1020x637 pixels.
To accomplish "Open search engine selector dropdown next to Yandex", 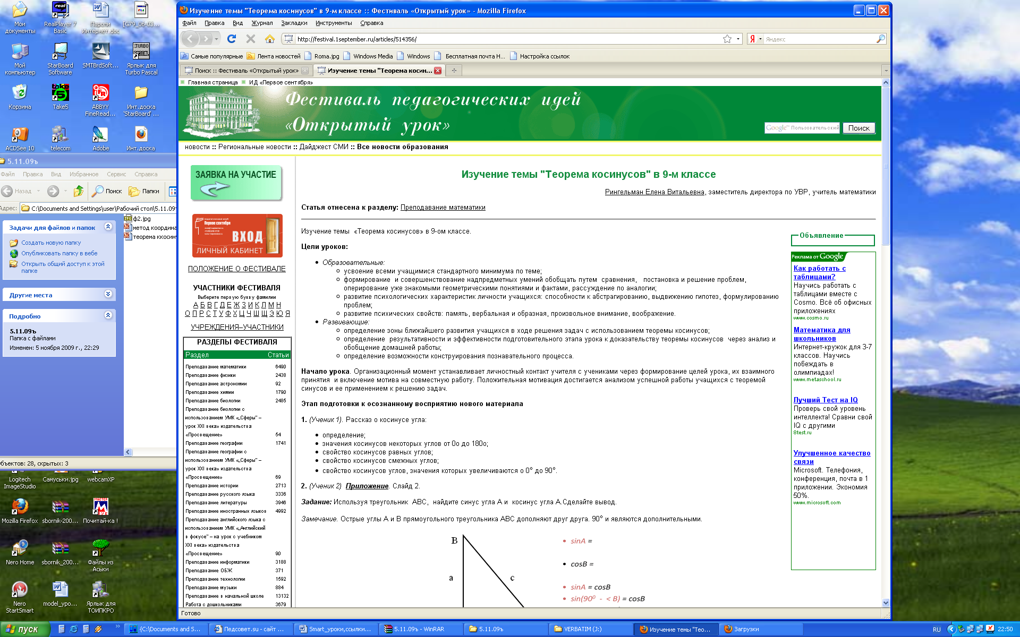I will pos(760,39).
